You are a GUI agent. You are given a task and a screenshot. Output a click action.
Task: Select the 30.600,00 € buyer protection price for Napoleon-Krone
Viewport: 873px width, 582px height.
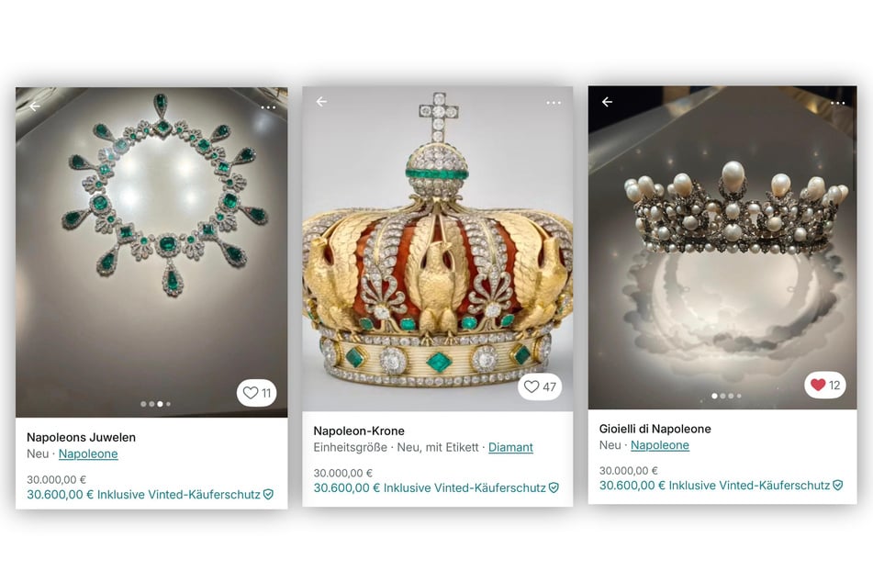(x=430, y=487)
